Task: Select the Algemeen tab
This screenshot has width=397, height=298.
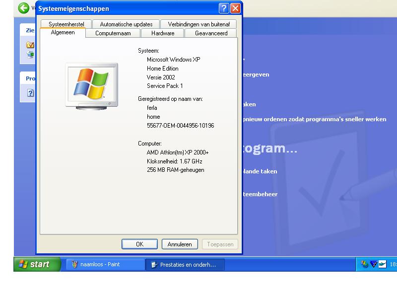Action: coord(63,32)
